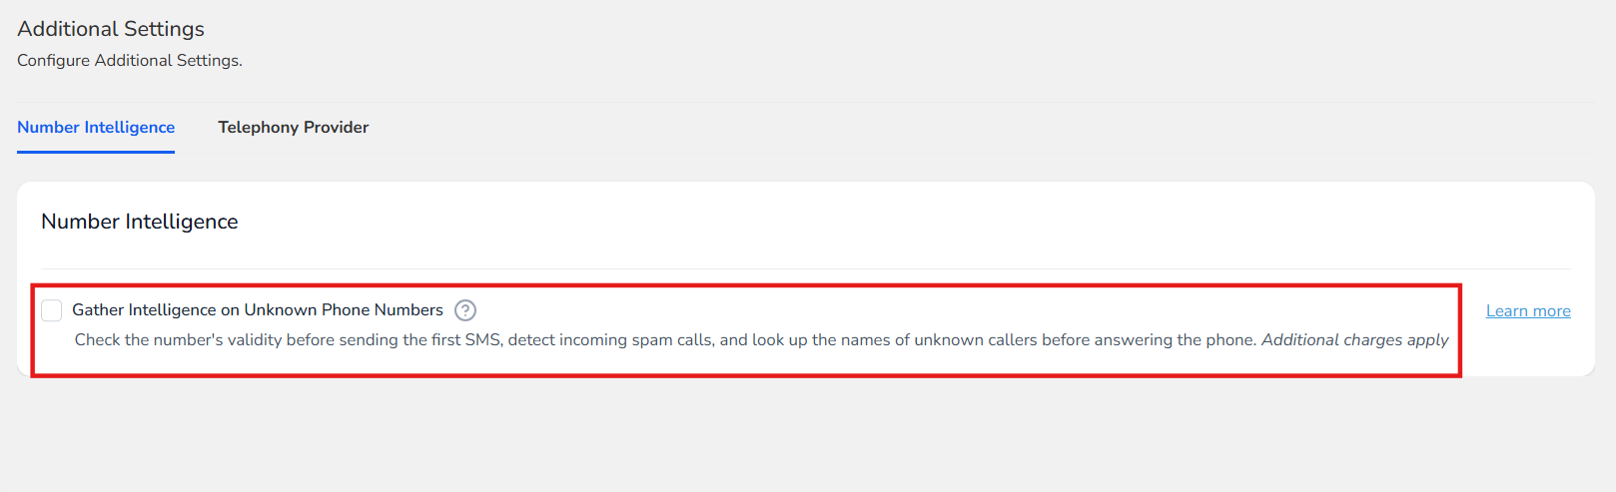The width and height of the screenshot is (1616, 492).
Task: Click the word 'more' in the Learn more link
Action: click(x=1552, y=311)
